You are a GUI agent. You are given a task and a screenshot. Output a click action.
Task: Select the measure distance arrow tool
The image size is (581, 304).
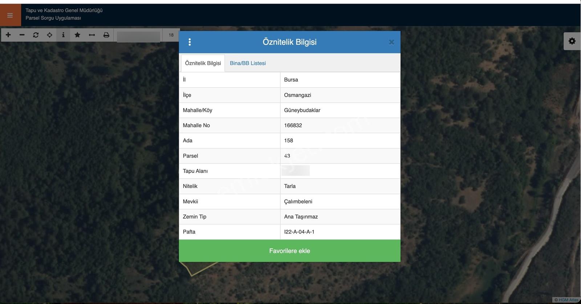click(x=92, y=35)
